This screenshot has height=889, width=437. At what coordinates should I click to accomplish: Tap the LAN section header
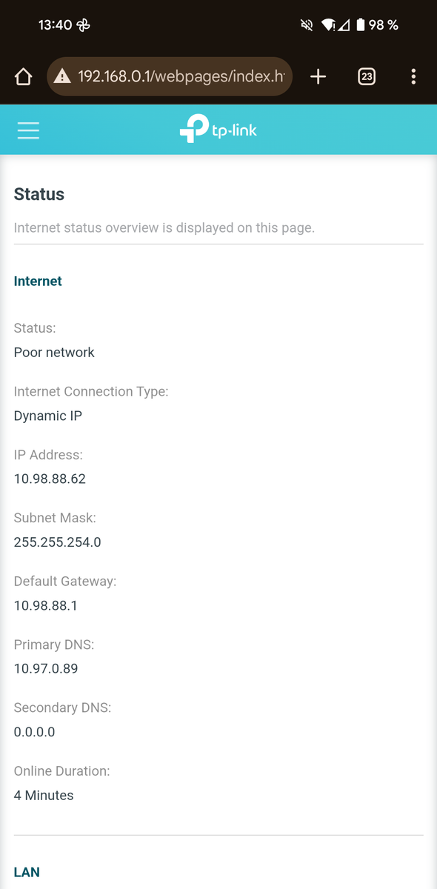[x=27, y=872]
